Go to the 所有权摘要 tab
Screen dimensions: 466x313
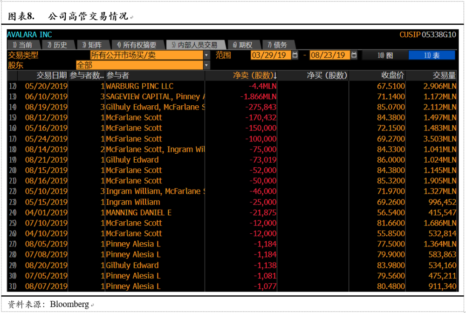pyautogui.click(x=137, y=45)
